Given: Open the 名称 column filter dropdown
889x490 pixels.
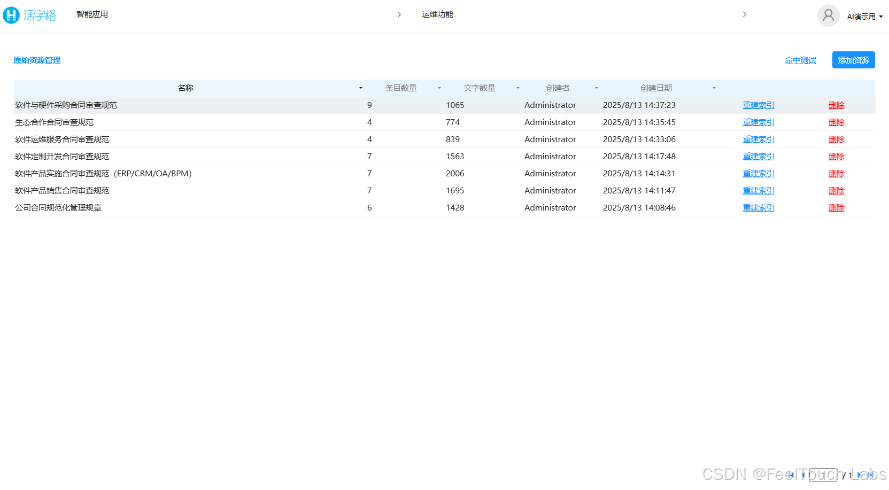Looking at the screenshot, I should point(361,88).
